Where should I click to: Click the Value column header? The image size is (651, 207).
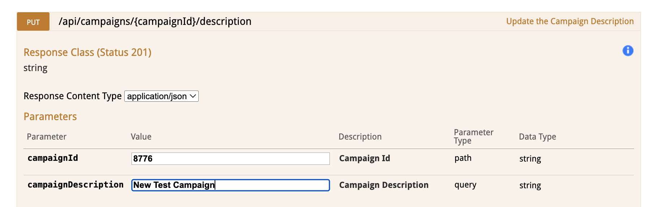pos(141,137)
